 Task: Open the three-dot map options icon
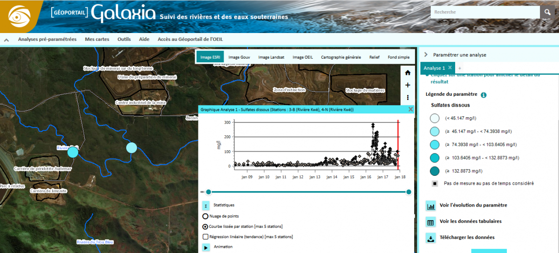(408, 98)
